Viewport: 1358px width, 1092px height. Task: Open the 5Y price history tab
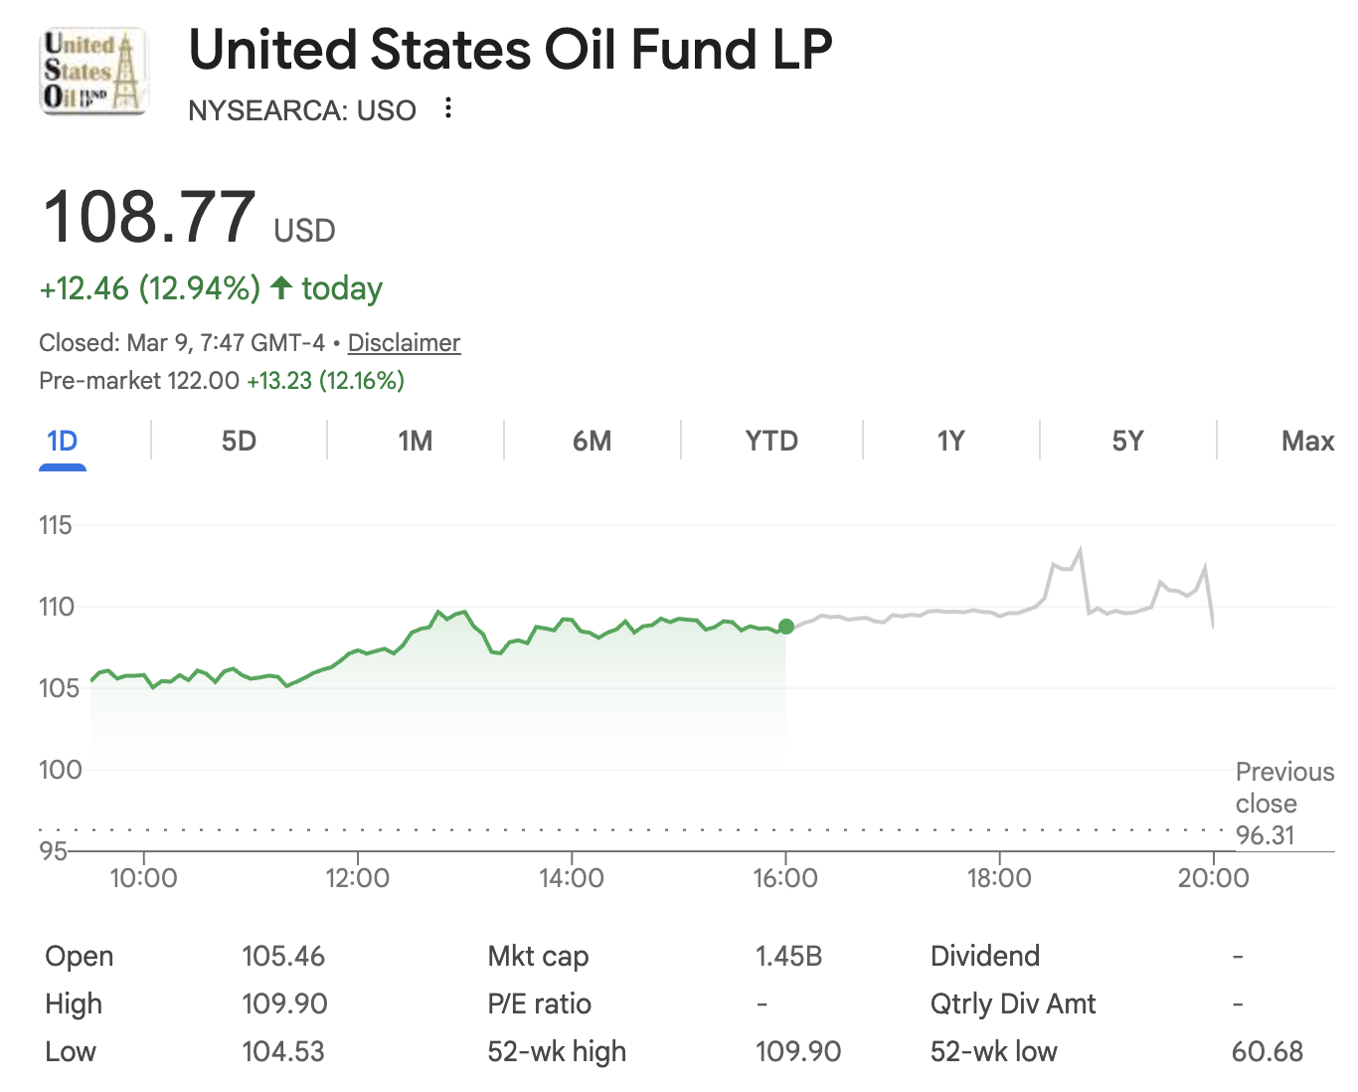1127,441
